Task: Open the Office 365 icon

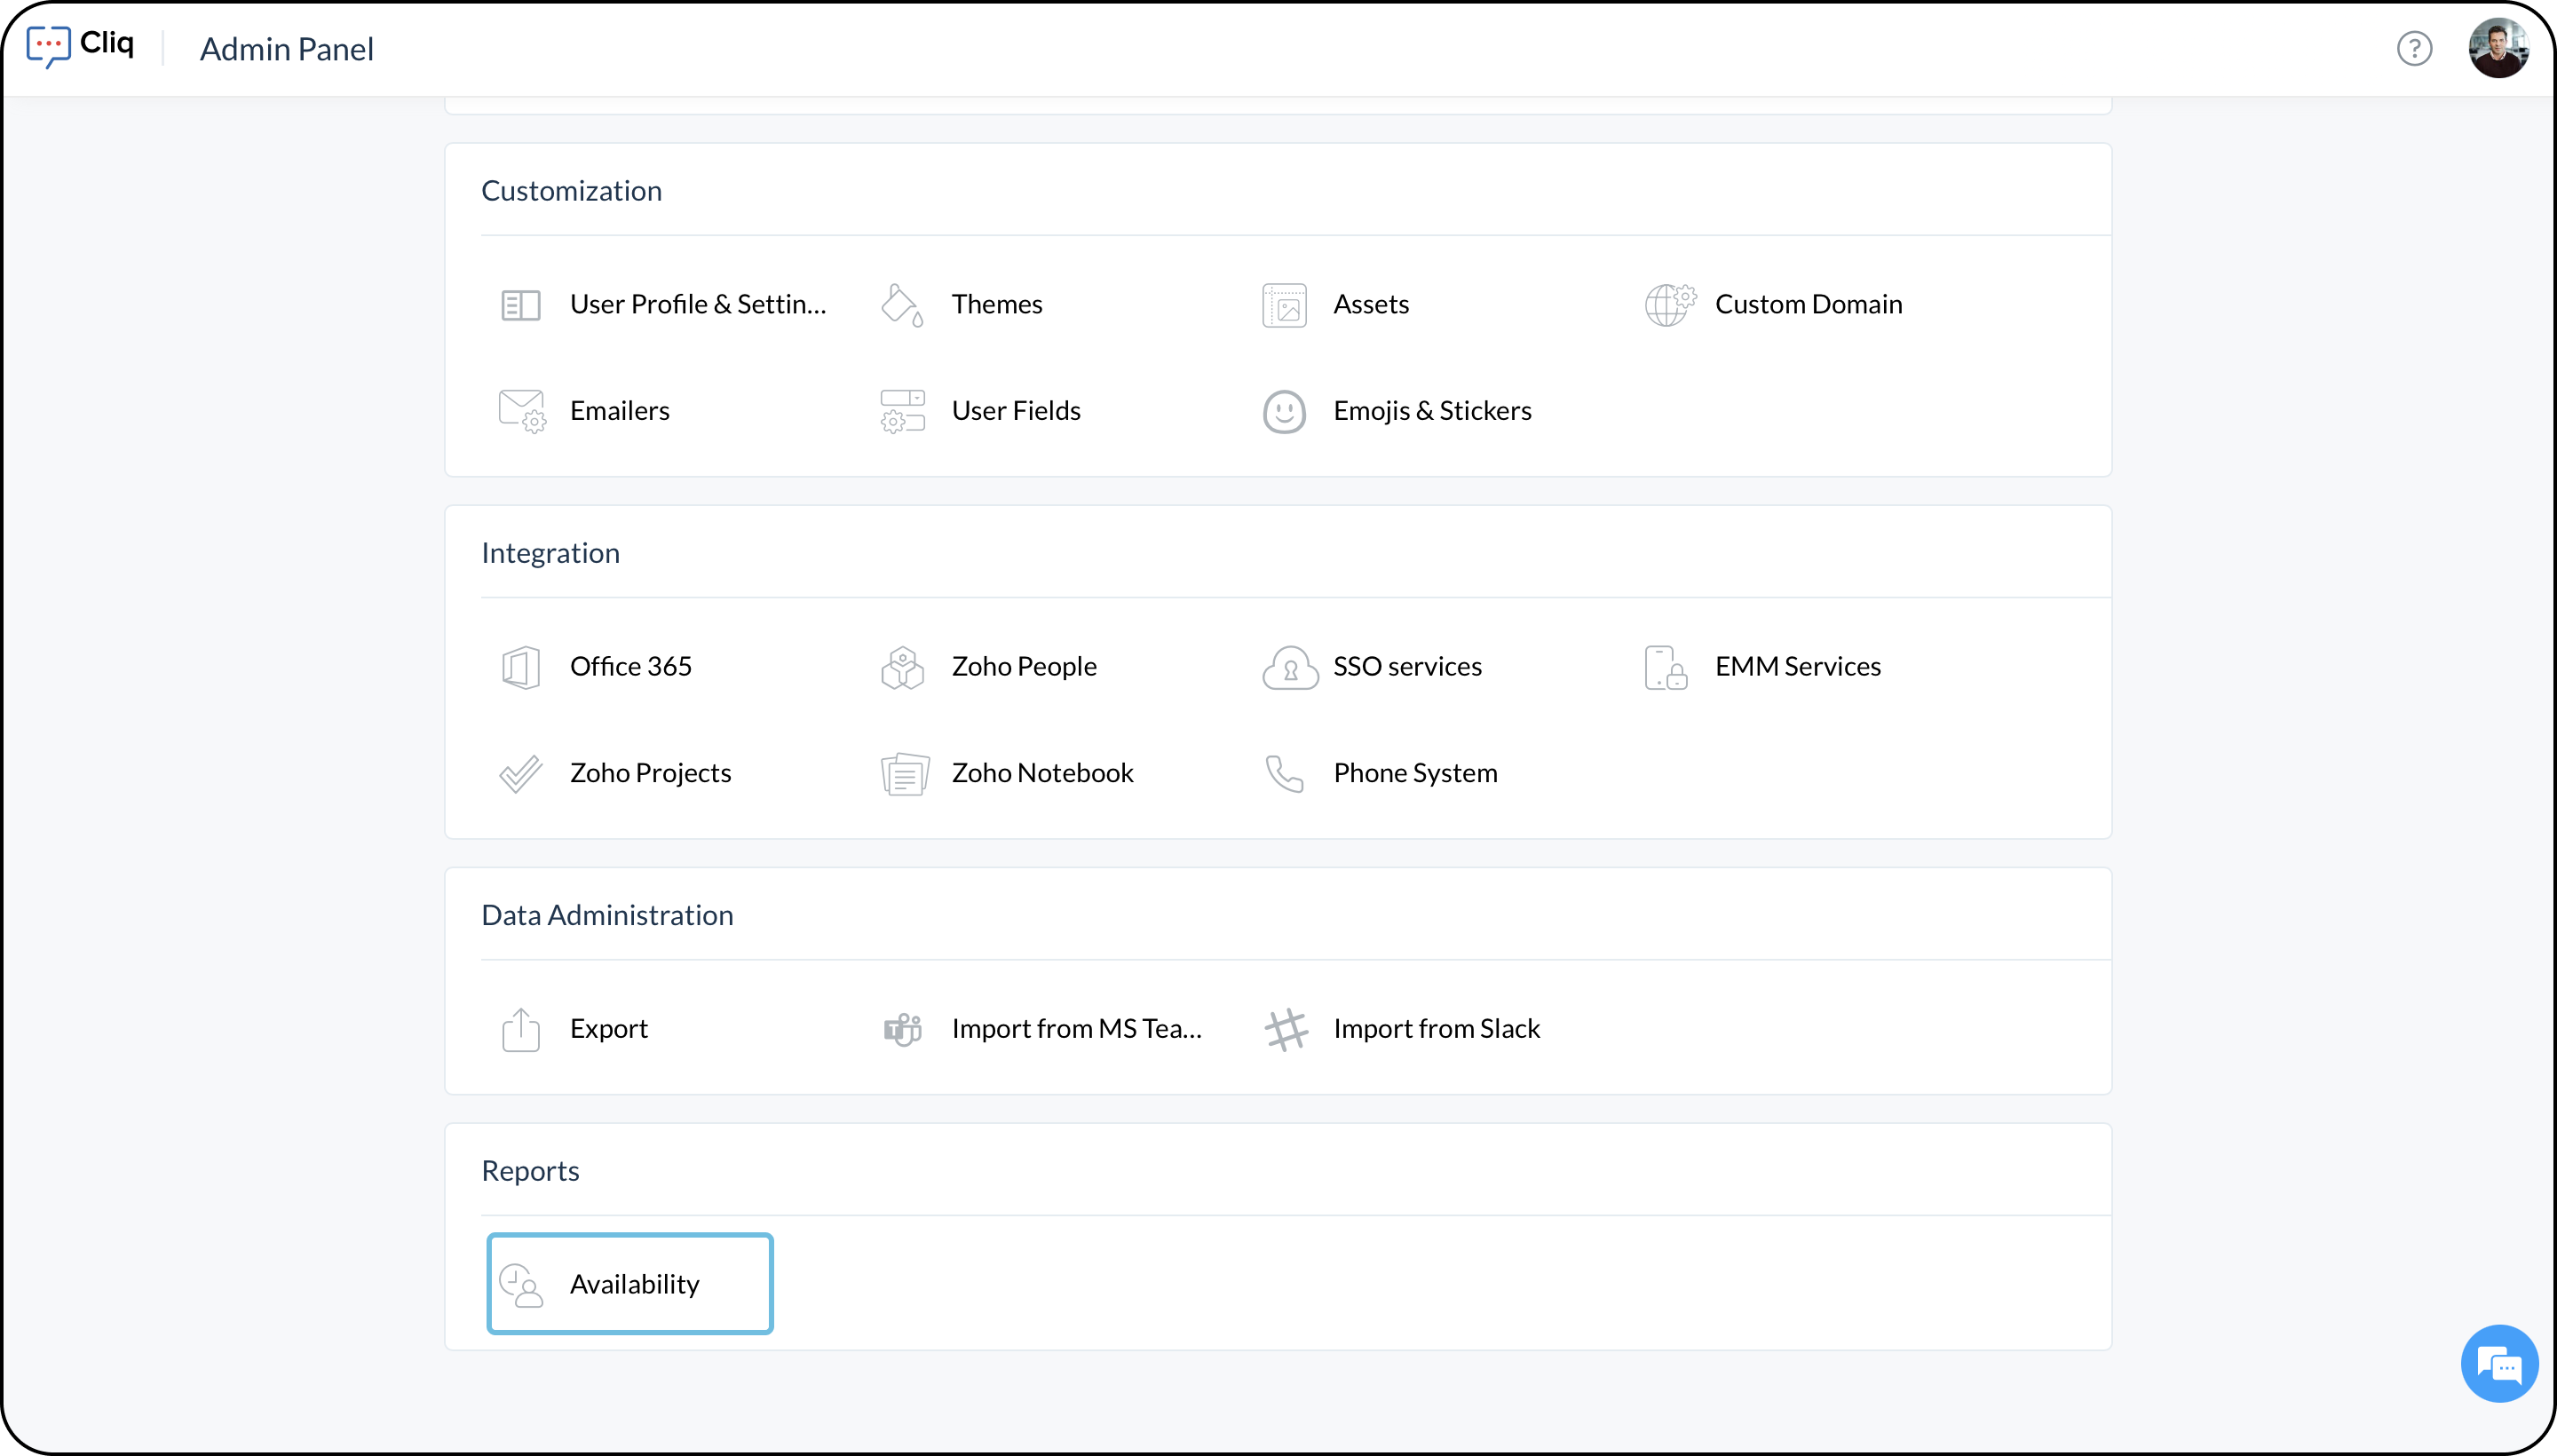Action: 521,667
